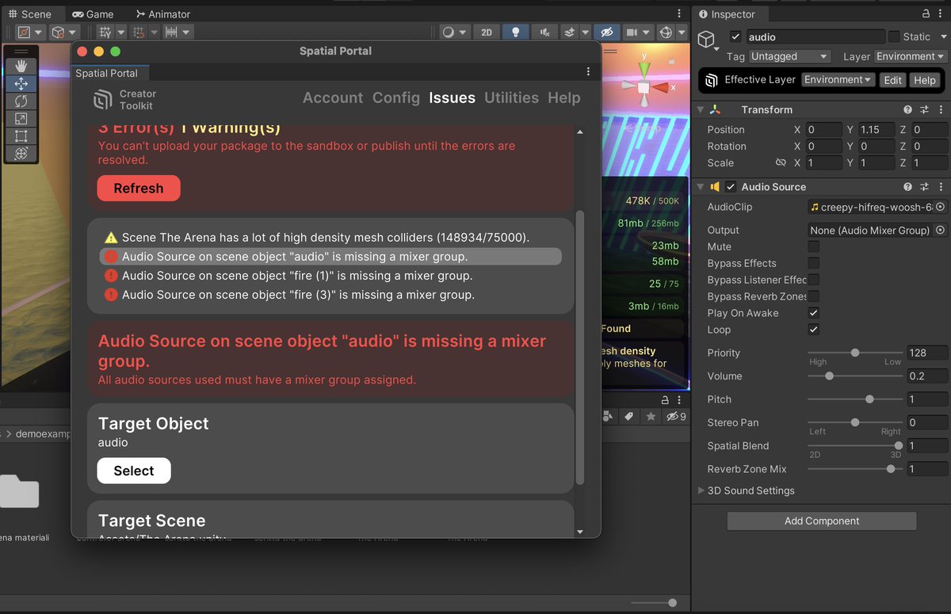Select the Rotate tool
The height and width of the screenshot is (614, 951).
(21, 101)
